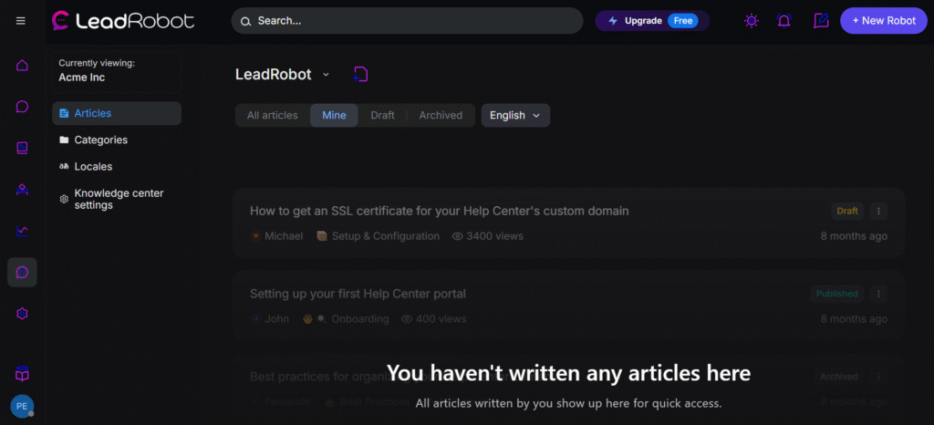Image resolution: width=934 pixels, height=425 pixels.
Task: Click the Upgrade Free button
Action: [x=652, y=21]
